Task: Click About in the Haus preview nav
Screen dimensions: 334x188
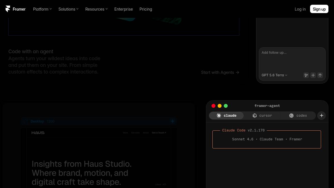Action: (146, 133)
